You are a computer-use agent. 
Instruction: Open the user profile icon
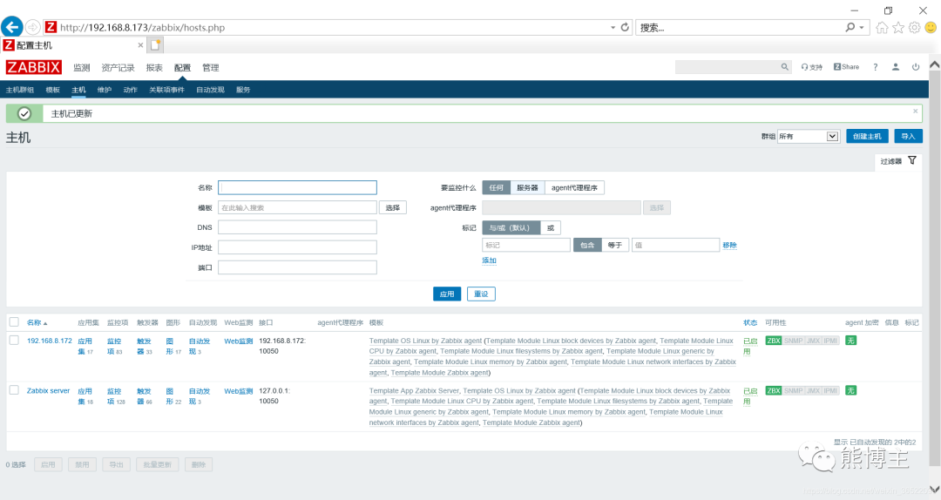(896, 67)
